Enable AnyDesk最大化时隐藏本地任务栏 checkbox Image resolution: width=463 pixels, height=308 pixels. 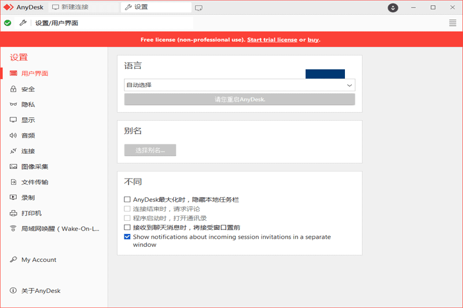point(127,200)
